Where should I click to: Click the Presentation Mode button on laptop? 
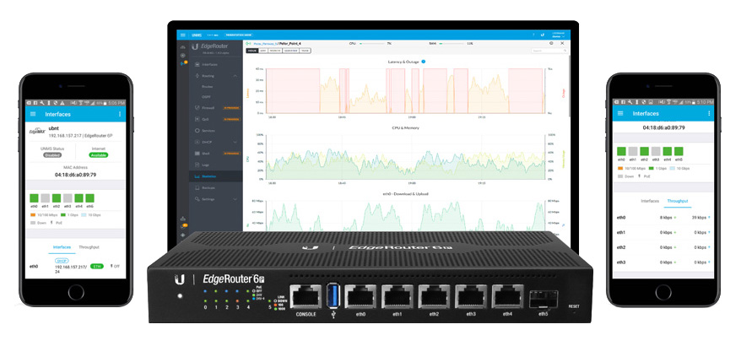coord(238,35)
